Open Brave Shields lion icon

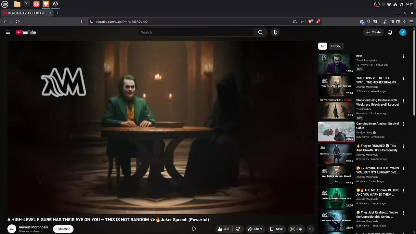pos(310,22)
